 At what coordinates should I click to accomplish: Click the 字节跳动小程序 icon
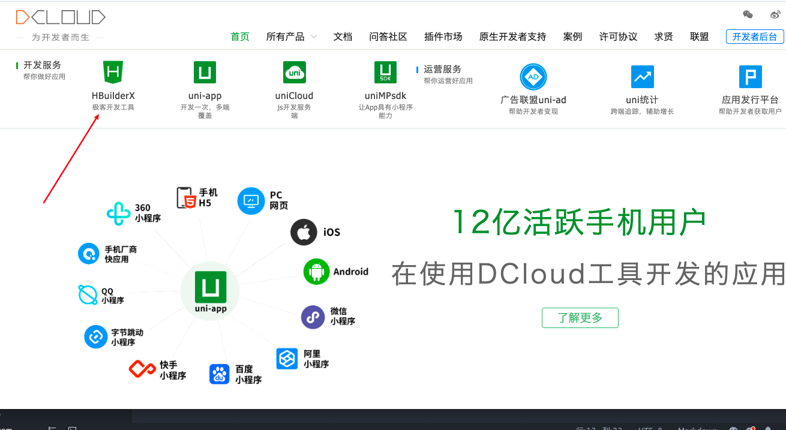click(x=95, y=337)
